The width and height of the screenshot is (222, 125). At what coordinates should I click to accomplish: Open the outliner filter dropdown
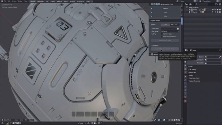point(216,5)
